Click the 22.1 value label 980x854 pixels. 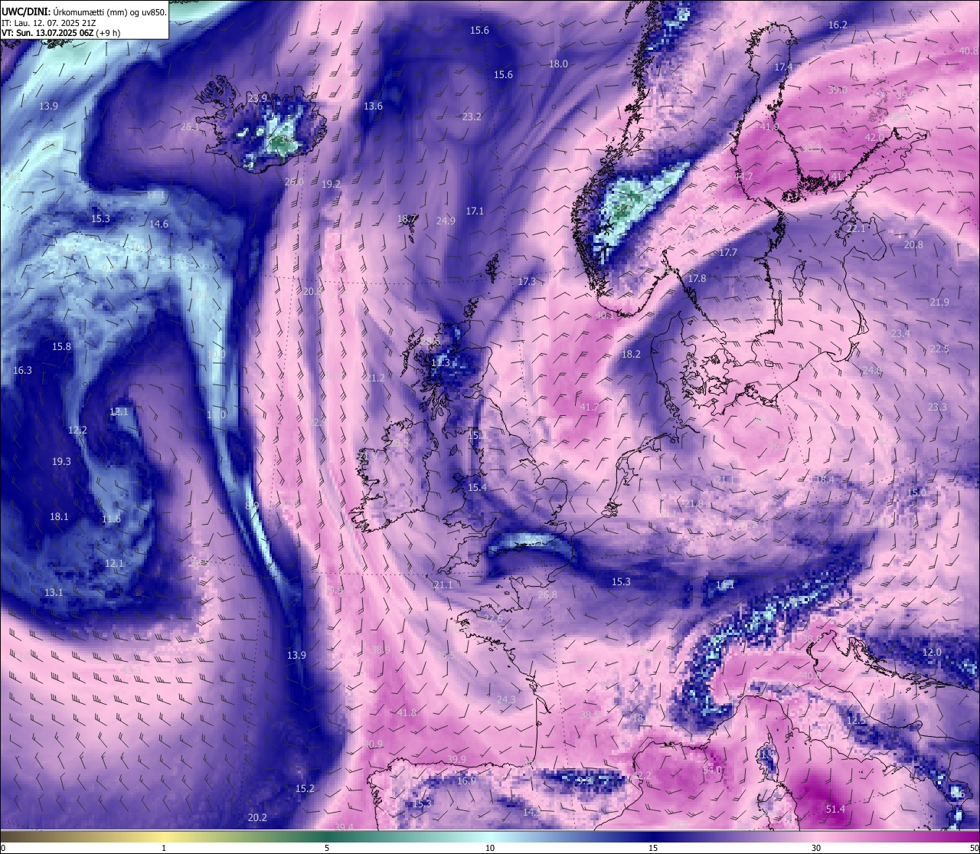(856, 229)
